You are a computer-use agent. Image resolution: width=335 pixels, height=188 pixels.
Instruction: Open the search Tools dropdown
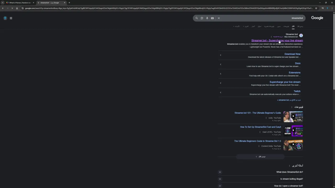[237, 26]
